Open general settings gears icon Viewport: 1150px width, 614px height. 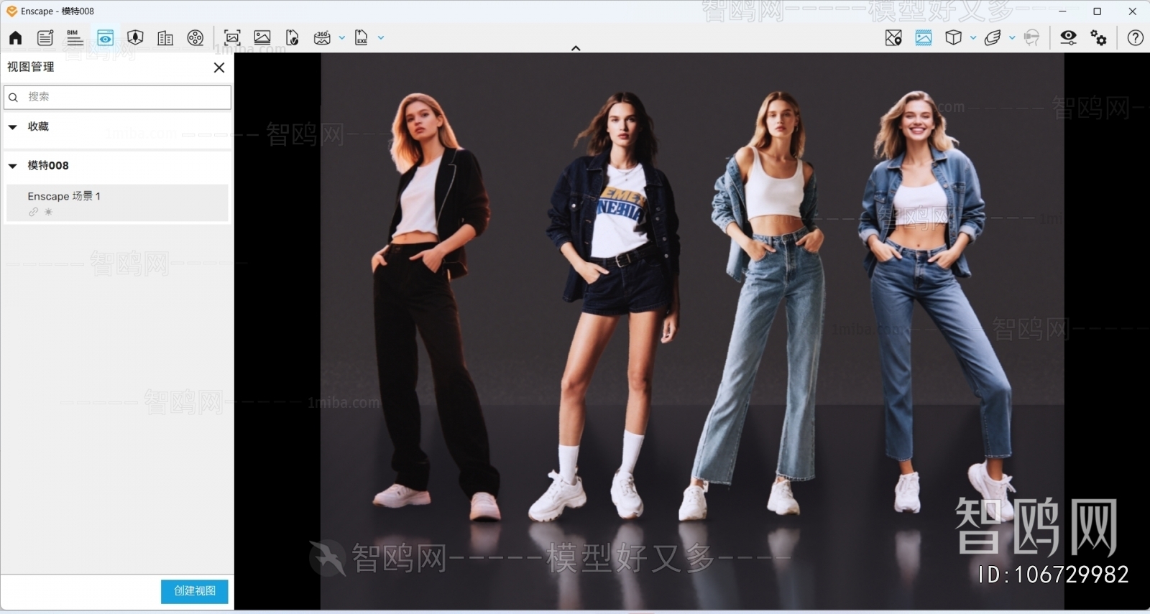[x=1098, y=38]
